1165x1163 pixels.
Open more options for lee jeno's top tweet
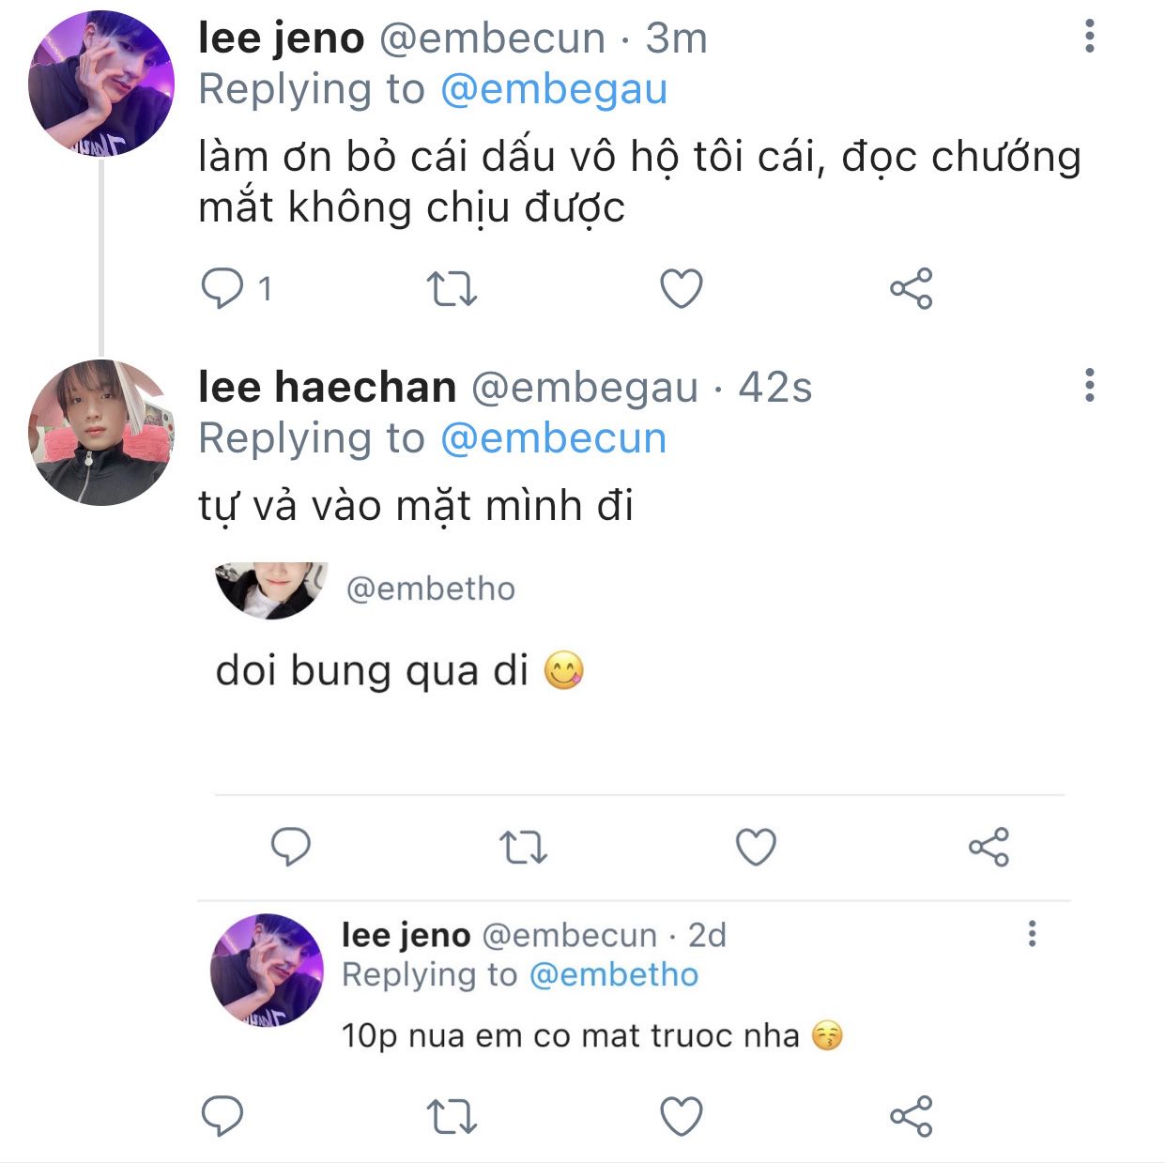[1089, 37]
